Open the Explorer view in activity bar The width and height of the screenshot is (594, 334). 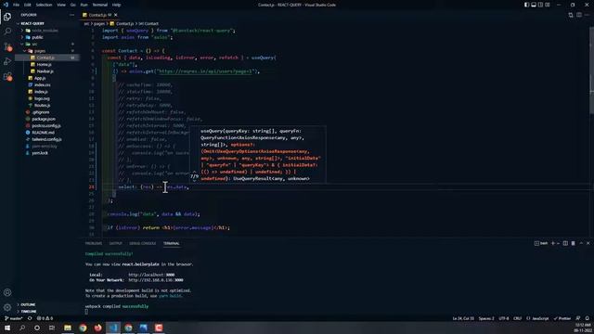click(x=7, y=17)
